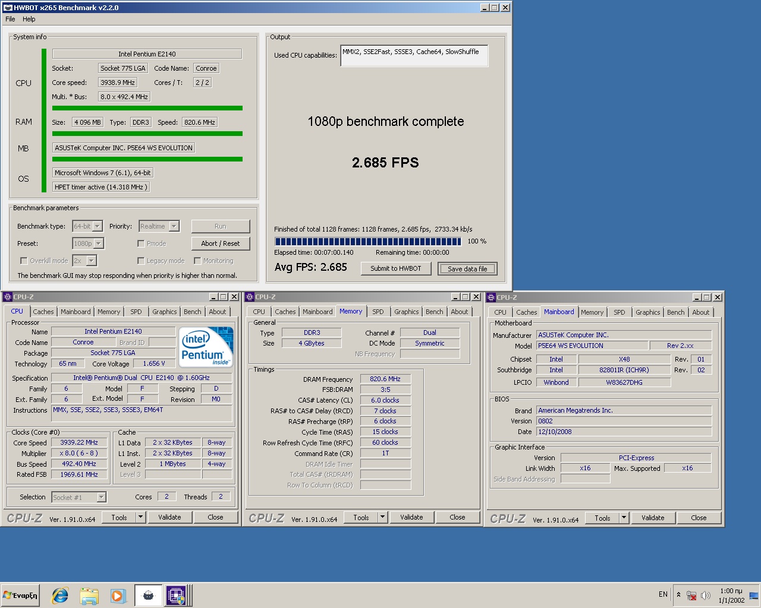
Task: Open the Priority Realtime dropdown
Action: (x=174, y=226)
